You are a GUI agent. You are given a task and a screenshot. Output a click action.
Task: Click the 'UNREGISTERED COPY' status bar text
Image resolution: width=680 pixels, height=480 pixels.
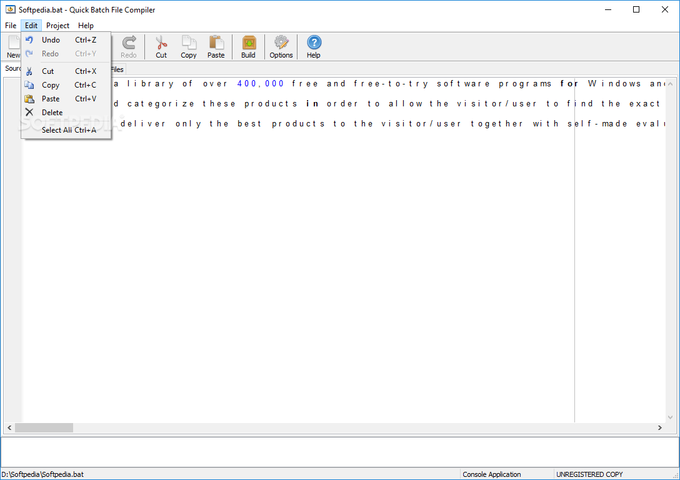pyautogui.click(x=589, y=474)
